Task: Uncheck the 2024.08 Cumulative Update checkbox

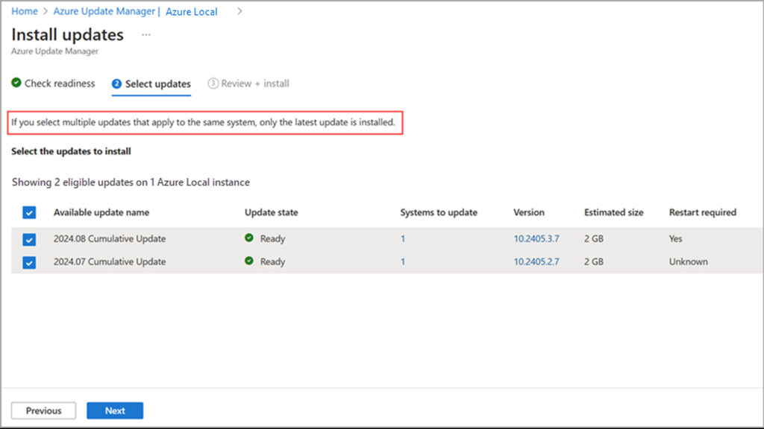Action: [x=29, y=240]
